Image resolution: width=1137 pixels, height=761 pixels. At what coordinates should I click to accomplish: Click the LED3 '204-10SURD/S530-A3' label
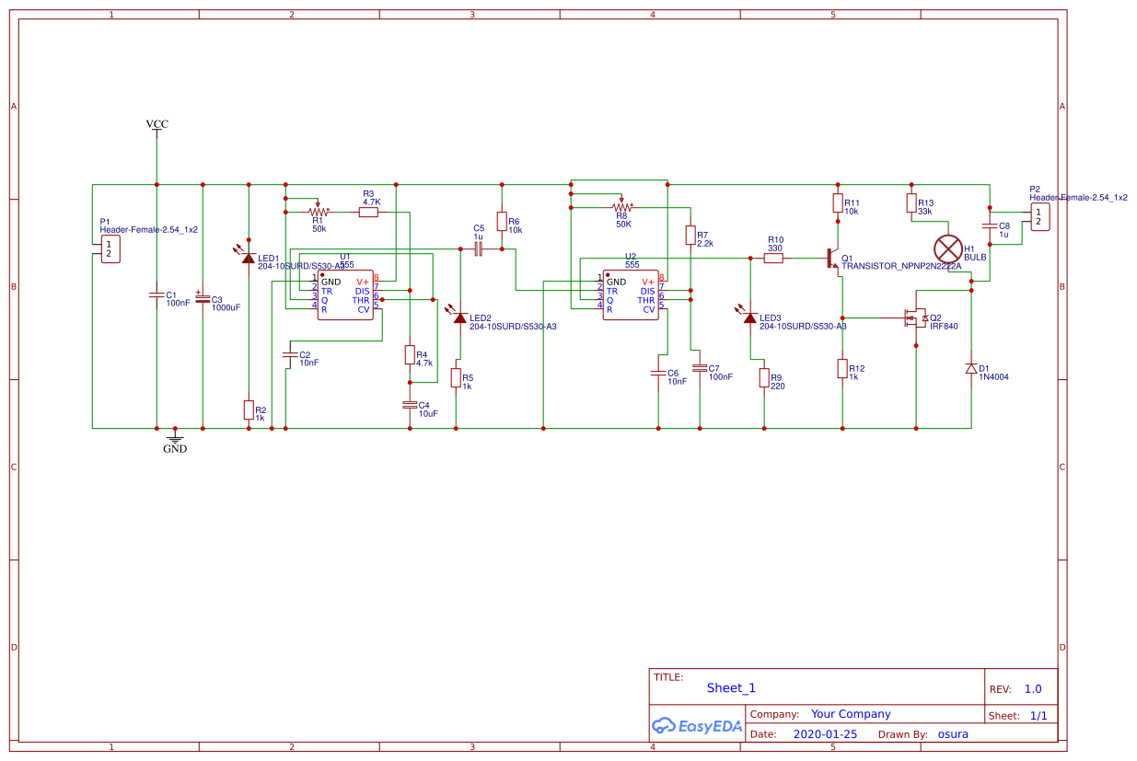click(x=803, y=327)
